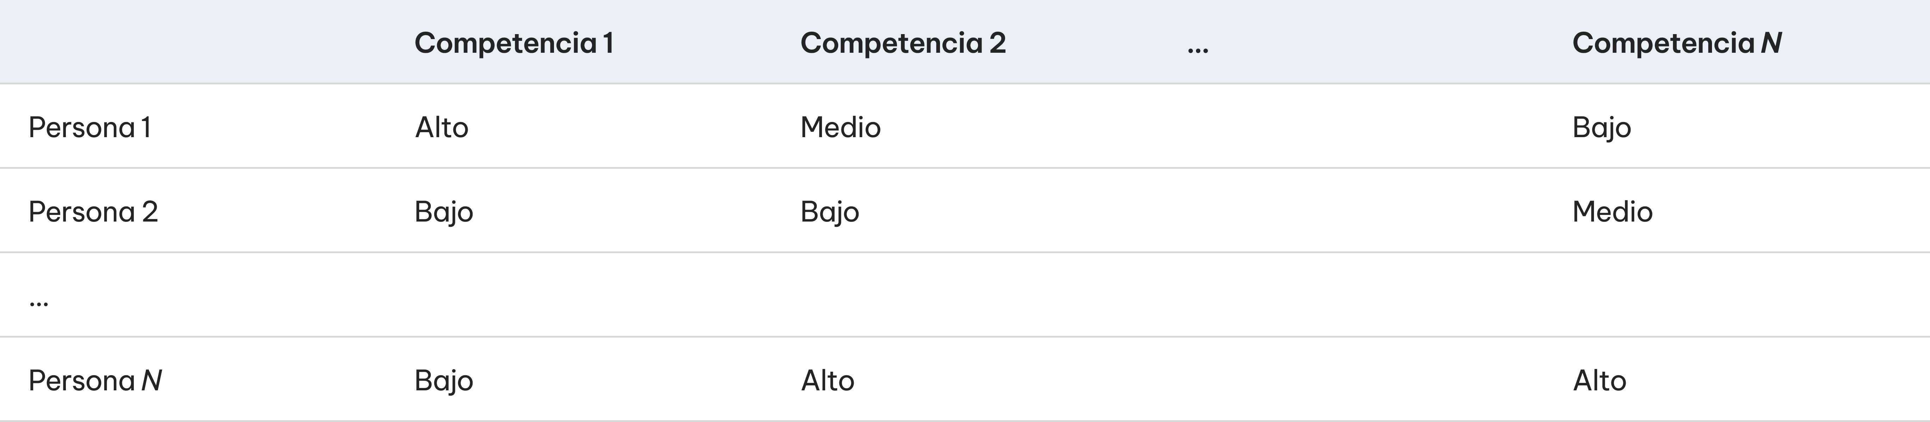Click Persona 2's Bajo cell under Competencia 1
The height and width of the screenshot is (422, 1930).
click(x=443, y=212)
